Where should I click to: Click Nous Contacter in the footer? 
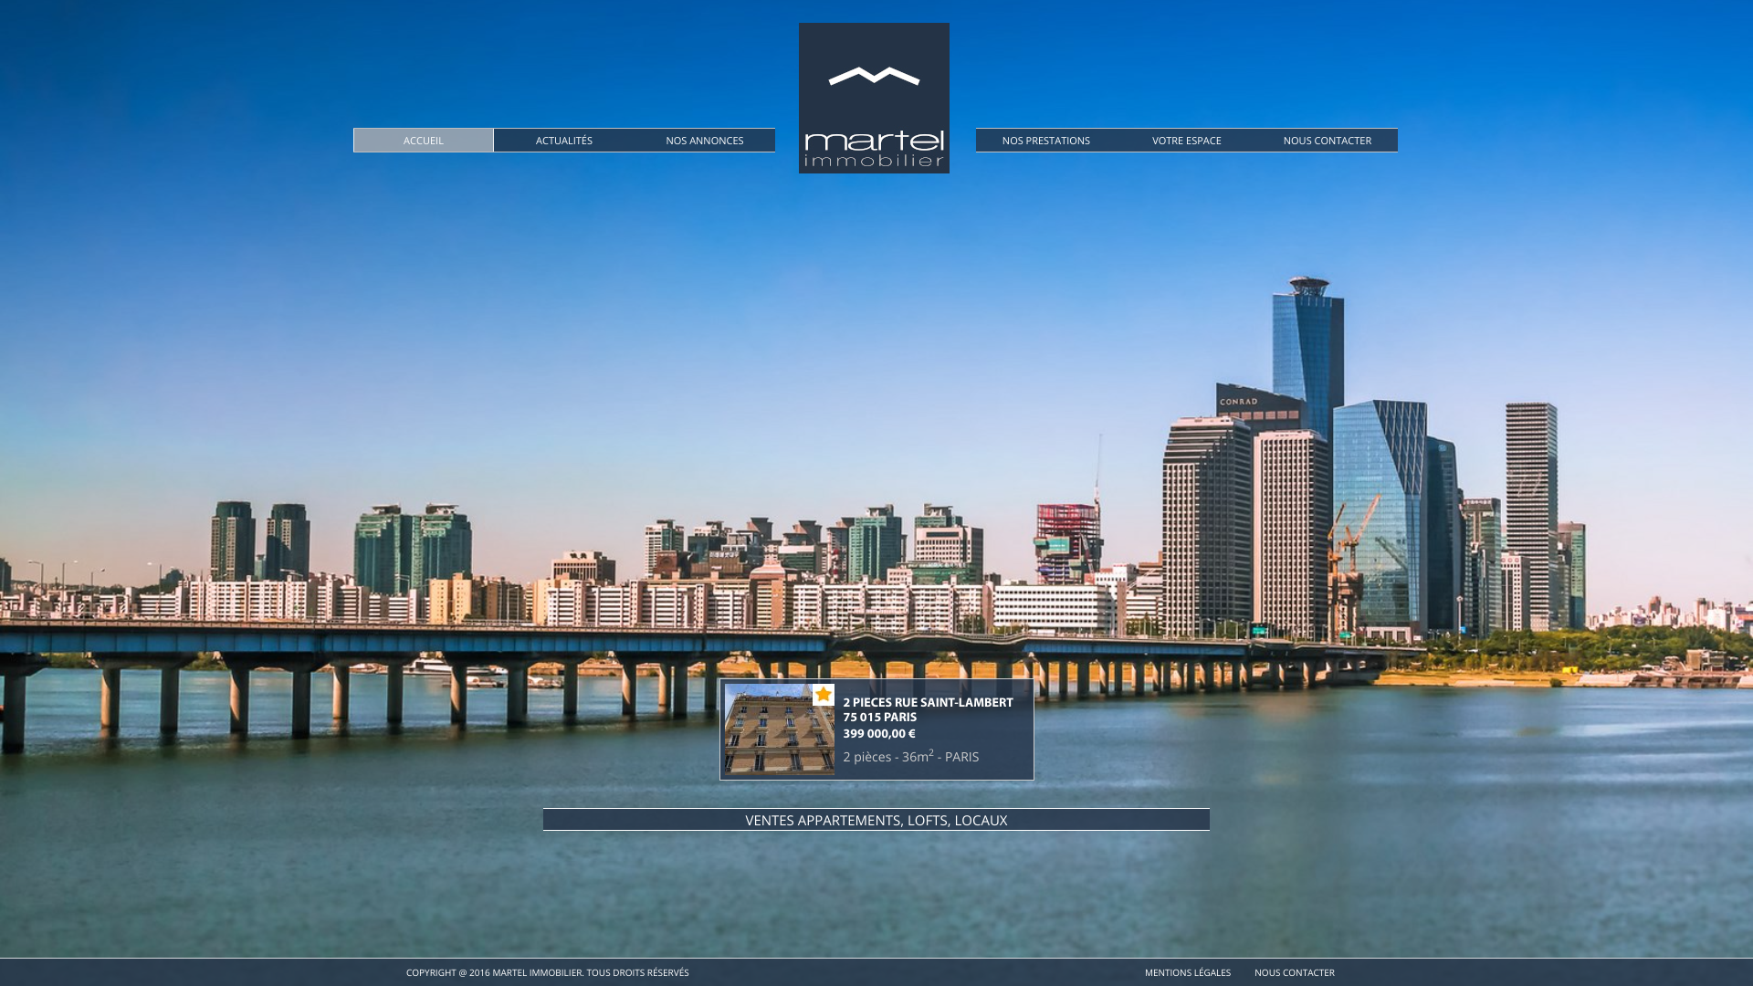[x=1295, y=972]
